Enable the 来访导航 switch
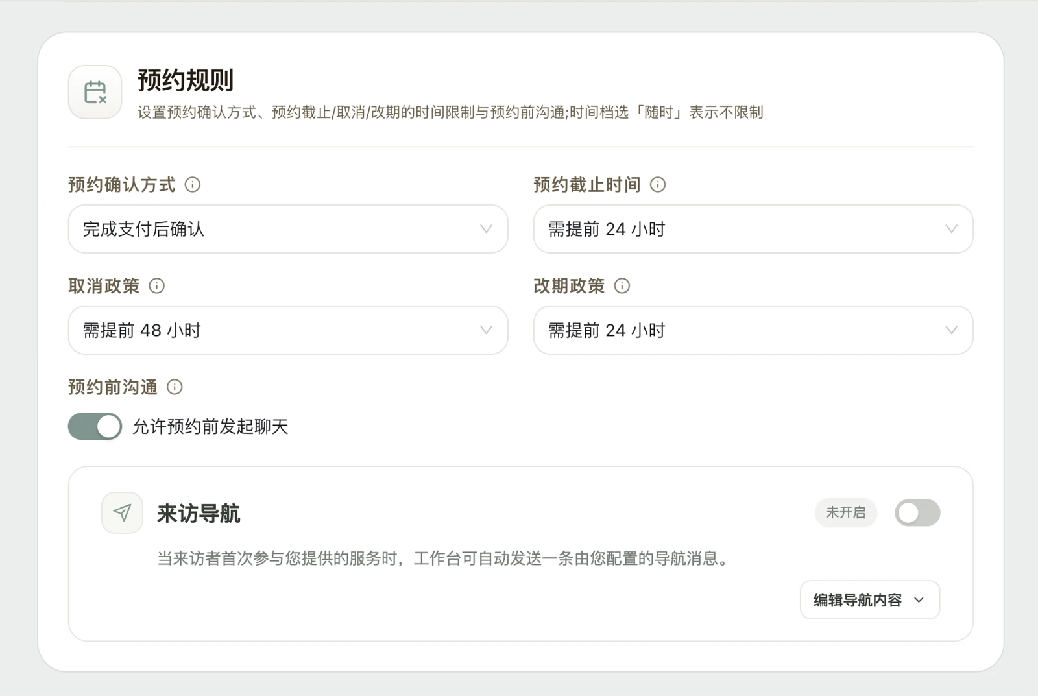 coord(917,513)
